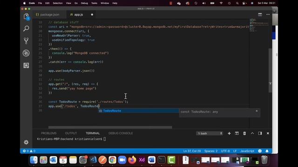
Task: Open the Explorer view in the activity bar
Action: pyautogui.click(x=26, y=17)
